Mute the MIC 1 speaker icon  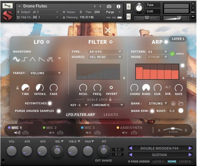(x=17, y=132)
